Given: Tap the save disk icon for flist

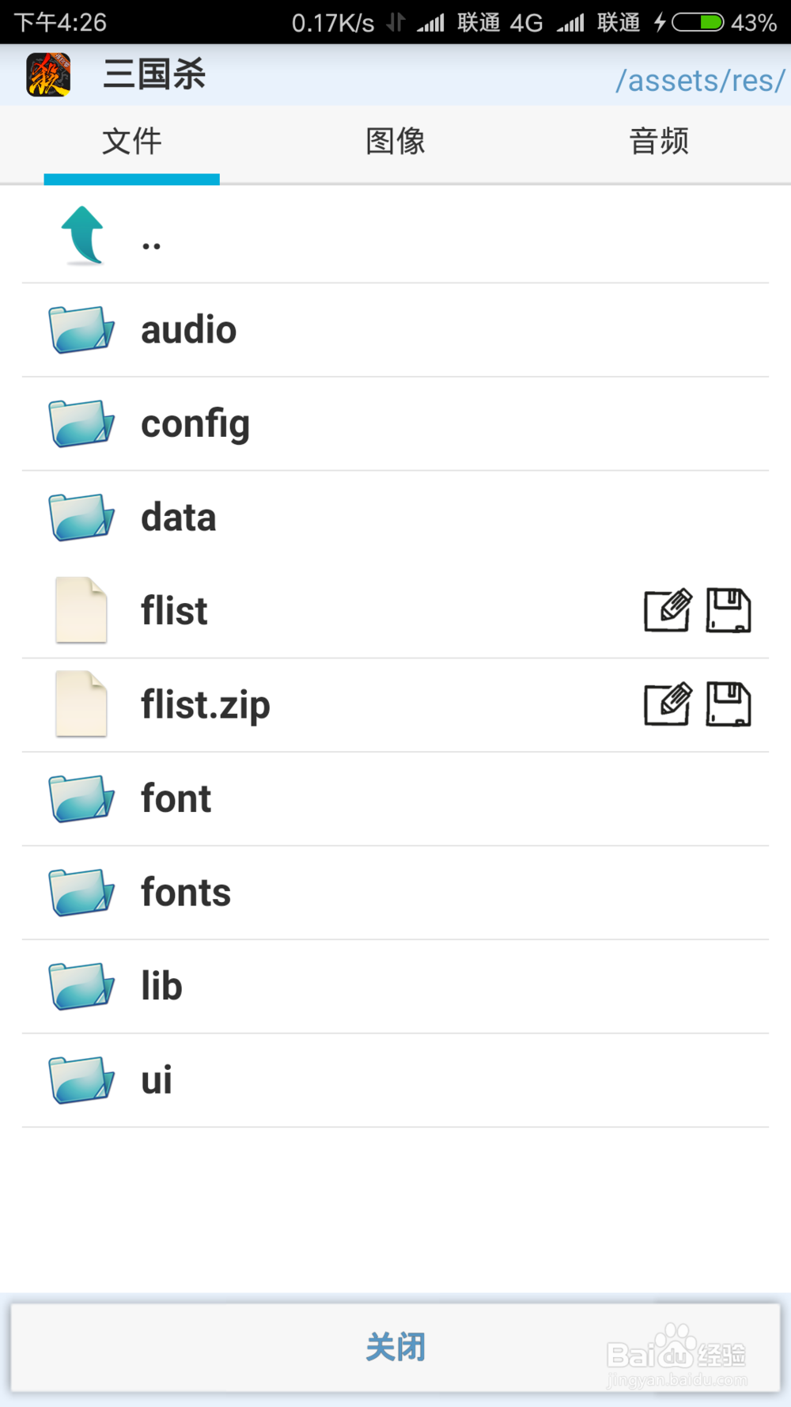Looking at the screenshot, I should pos(728,610).
